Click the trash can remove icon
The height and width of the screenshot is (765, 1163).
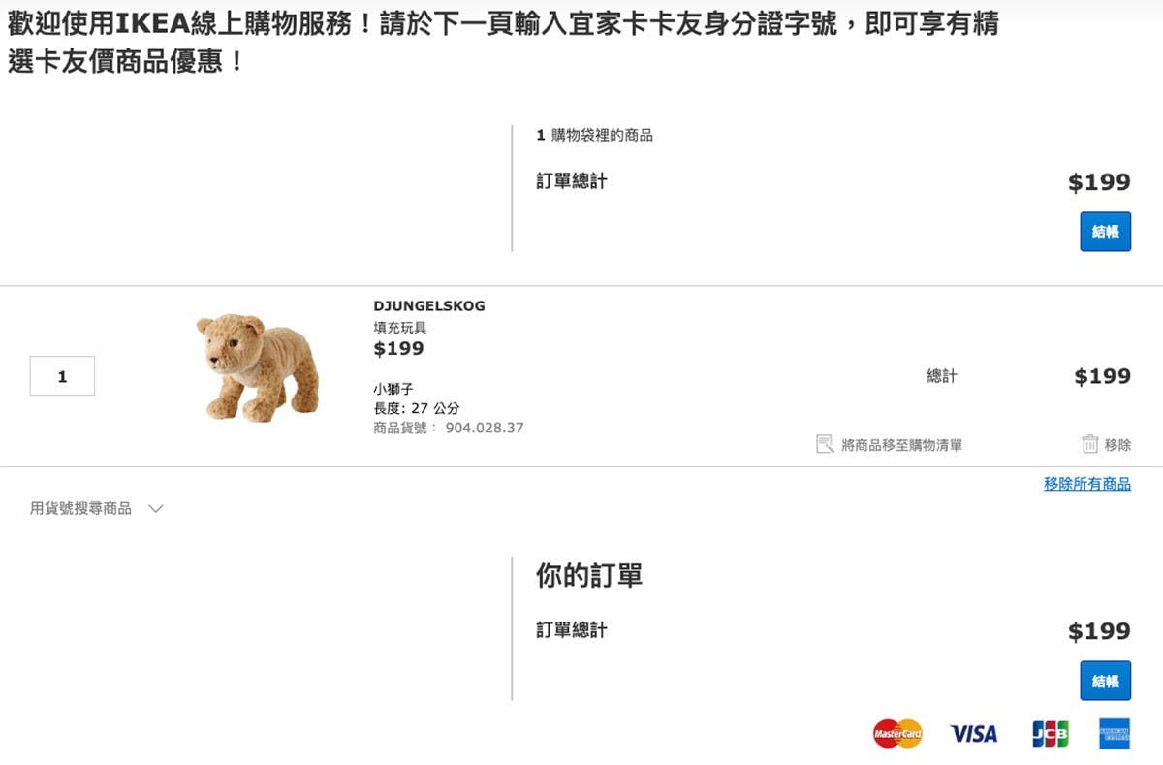tap(1090, 444)
